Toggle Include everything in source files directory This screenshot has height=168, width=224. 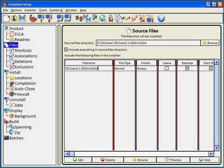66,50
